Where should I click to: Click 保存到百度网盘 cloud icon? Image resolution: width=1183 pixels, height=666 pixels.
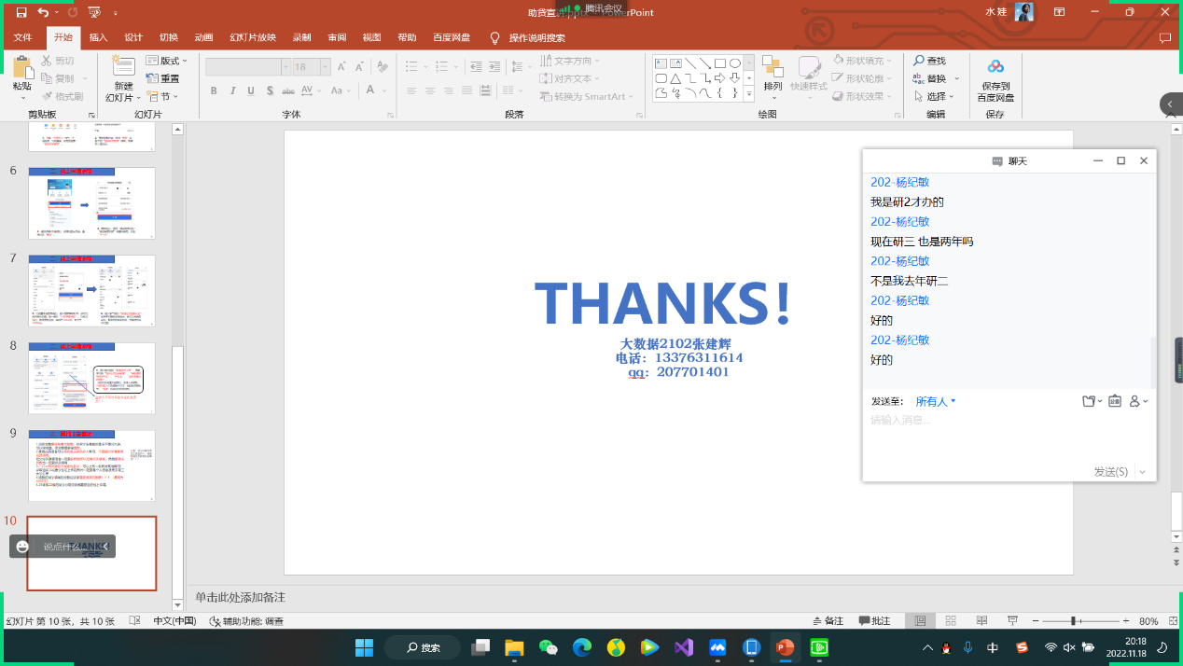point(995,66)
